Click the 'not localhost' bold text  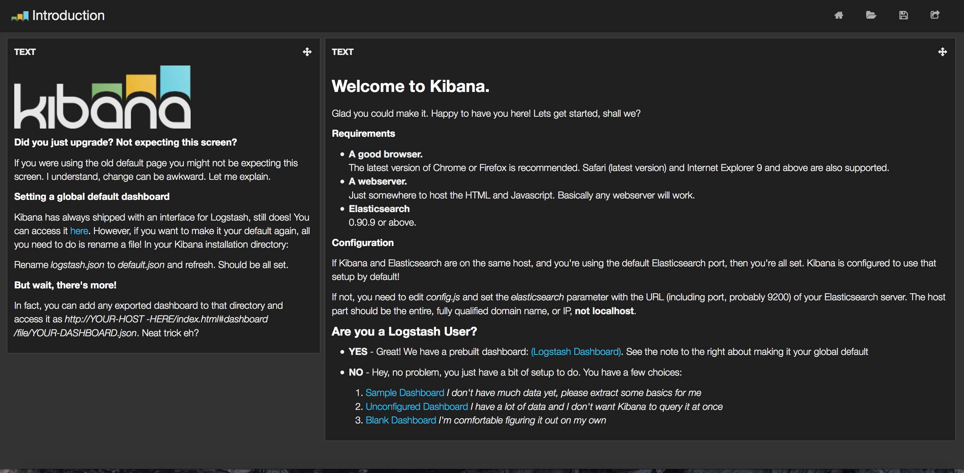tap(604, 311)
